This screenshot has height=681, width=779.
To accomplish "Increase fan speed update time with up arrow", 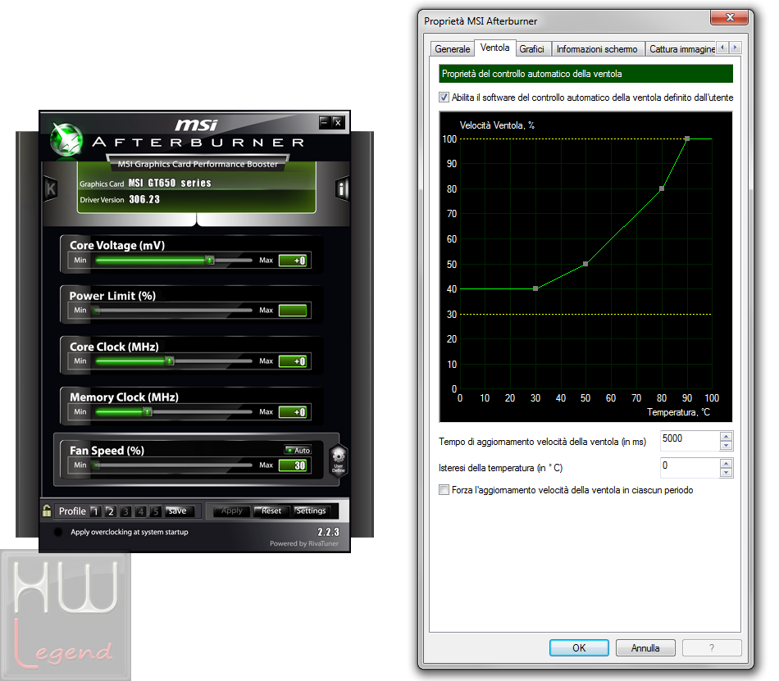I will click(726, 437).
